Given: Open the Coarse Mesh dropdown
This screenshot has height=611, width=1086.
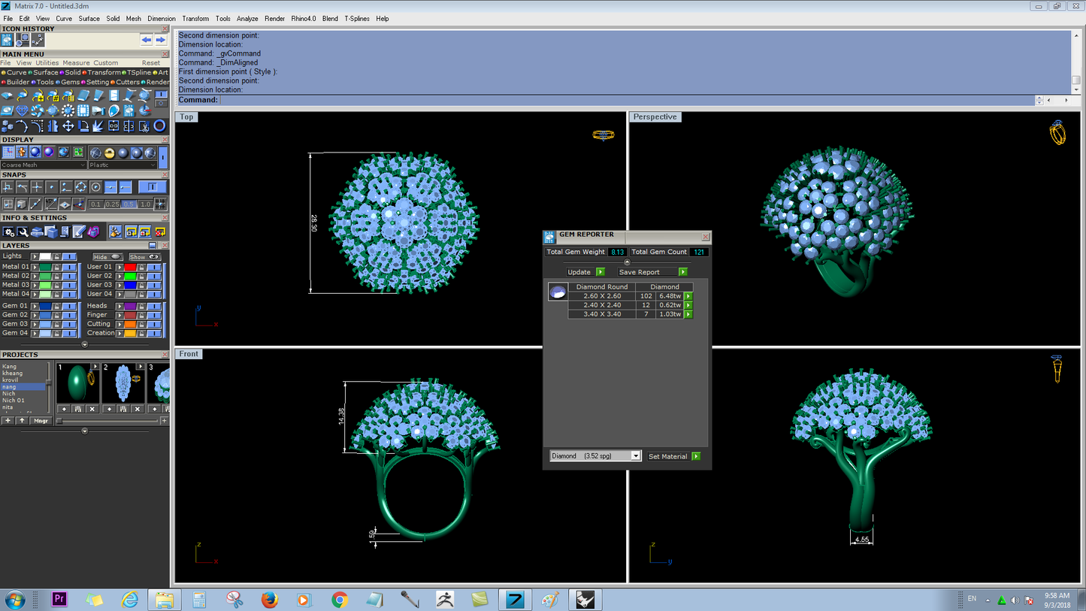Looking at the screenshot, I should click(x=44, y=165).
